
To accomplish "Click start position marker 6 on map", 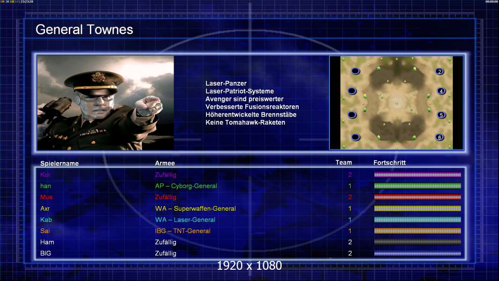I will click(x=439, y=137).
